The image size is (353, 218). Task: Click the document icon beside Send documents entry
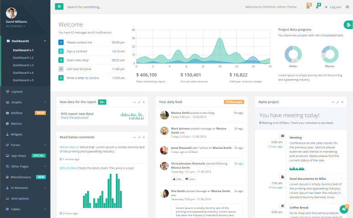click(282, 177)
